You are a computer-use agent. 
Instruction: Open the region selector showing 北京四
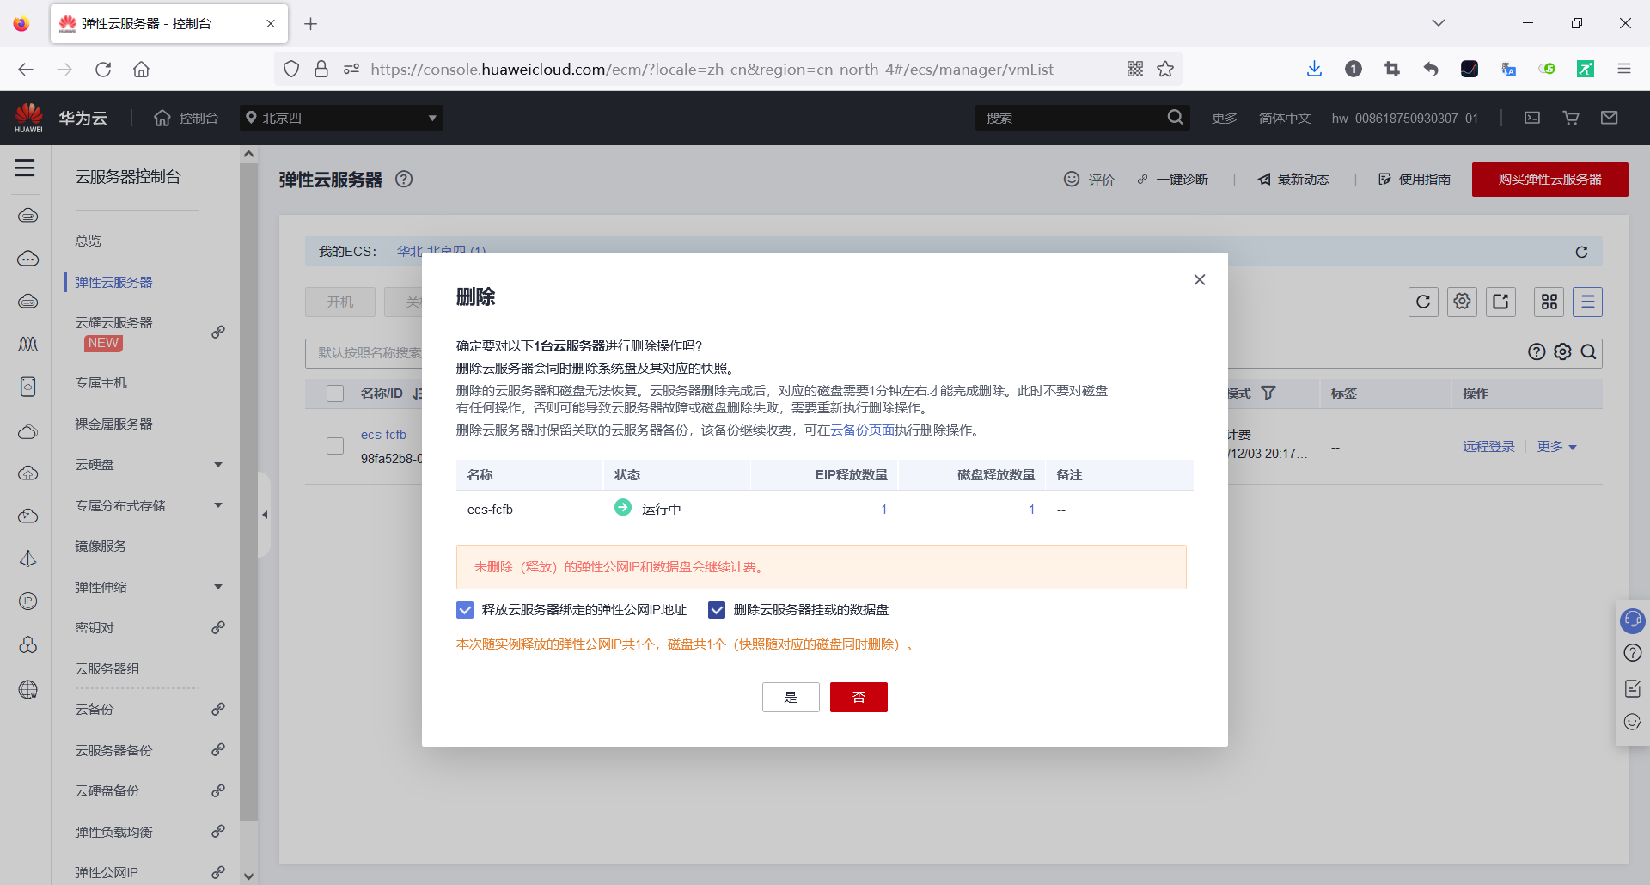point(341,118)
